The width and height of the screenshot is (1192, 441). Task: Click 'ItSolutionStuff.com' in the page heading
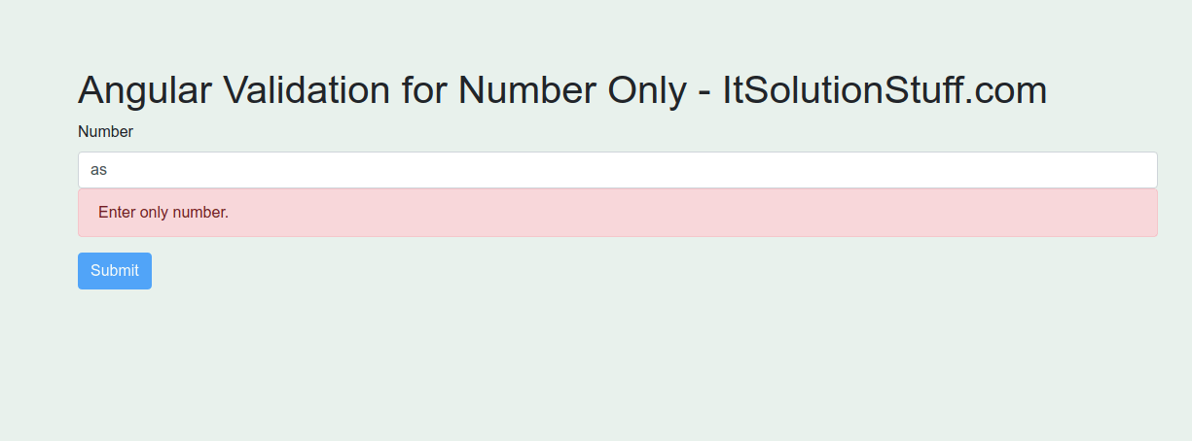[x=885, y=91]
